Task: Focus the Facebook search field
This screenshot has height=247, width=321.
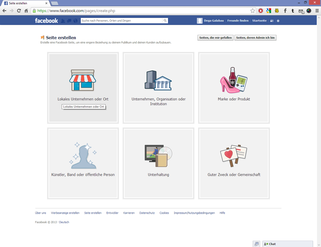Action: [x=122, y=20]
